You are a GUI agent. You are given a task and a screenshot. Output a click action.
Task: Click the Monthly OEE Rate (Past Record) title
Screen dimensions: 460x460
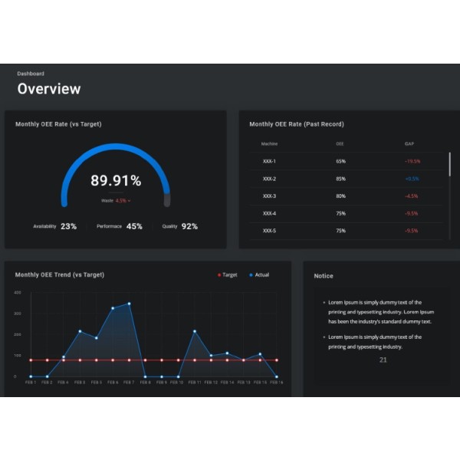[x=297, y=124]
